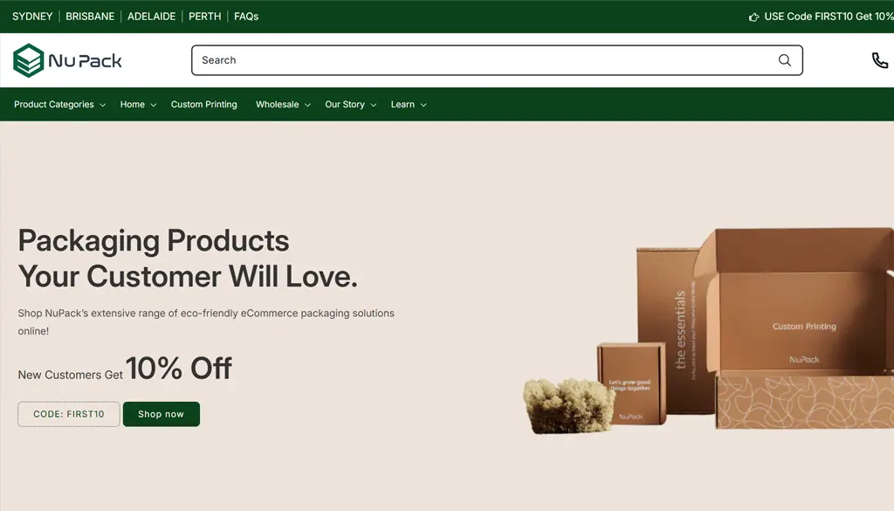Visit the PERTH location link
This screenshot has width=894, height=511.
click(x=204, y=17)
